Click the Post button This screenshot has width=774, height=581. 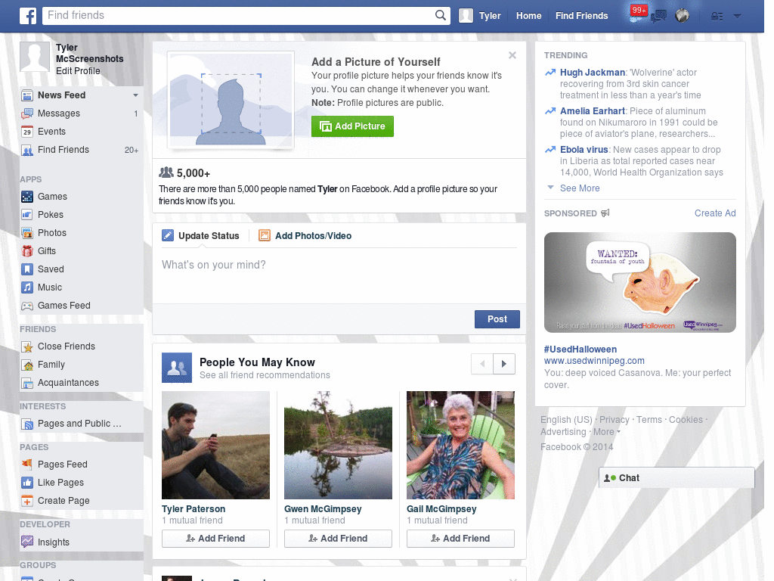(x=497, y=319)
